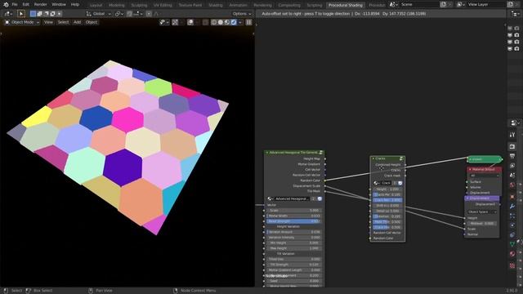Open the viewport shading options arrow
The image size is (523, 294).
pos(240,22)
